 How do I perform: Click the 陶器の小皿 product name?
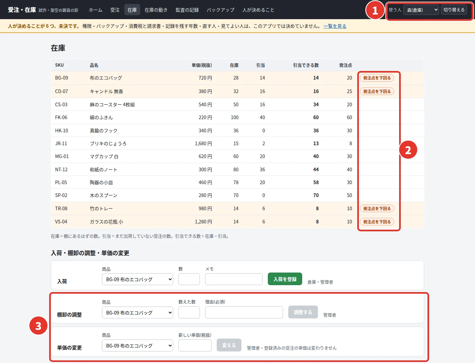(101, 182)
